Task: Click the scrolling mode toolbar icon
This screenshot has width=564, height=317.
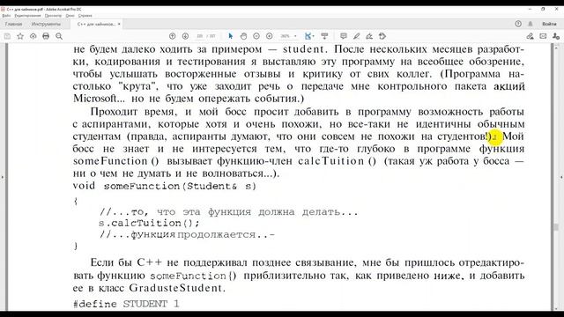Action: click(x=324, y=36)
